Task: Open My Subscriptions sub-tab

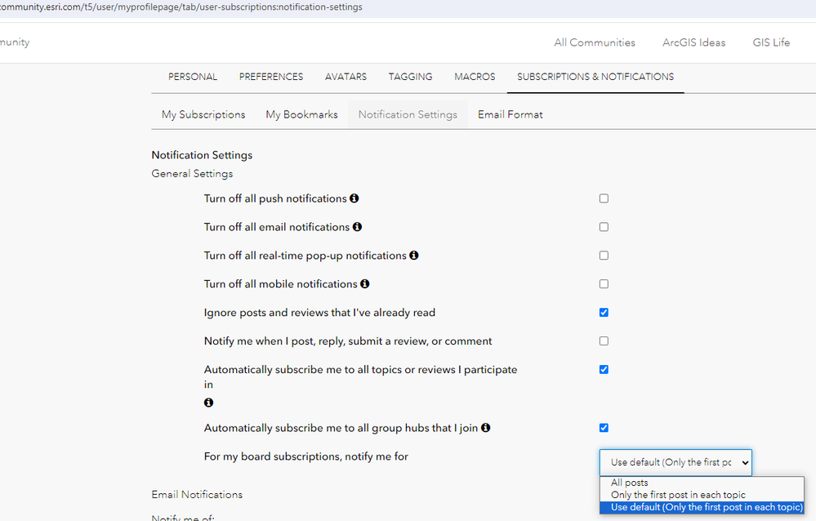Action: point(203,114)
